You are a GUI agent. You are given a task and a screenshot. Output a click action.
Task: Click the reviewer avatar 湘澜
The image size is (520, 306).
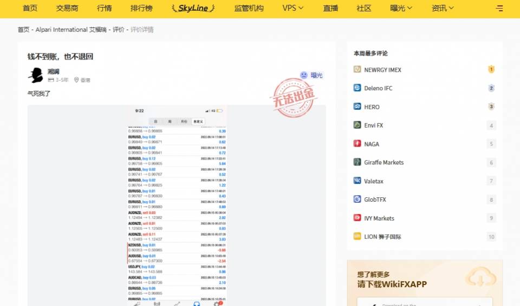coord(36,75)
